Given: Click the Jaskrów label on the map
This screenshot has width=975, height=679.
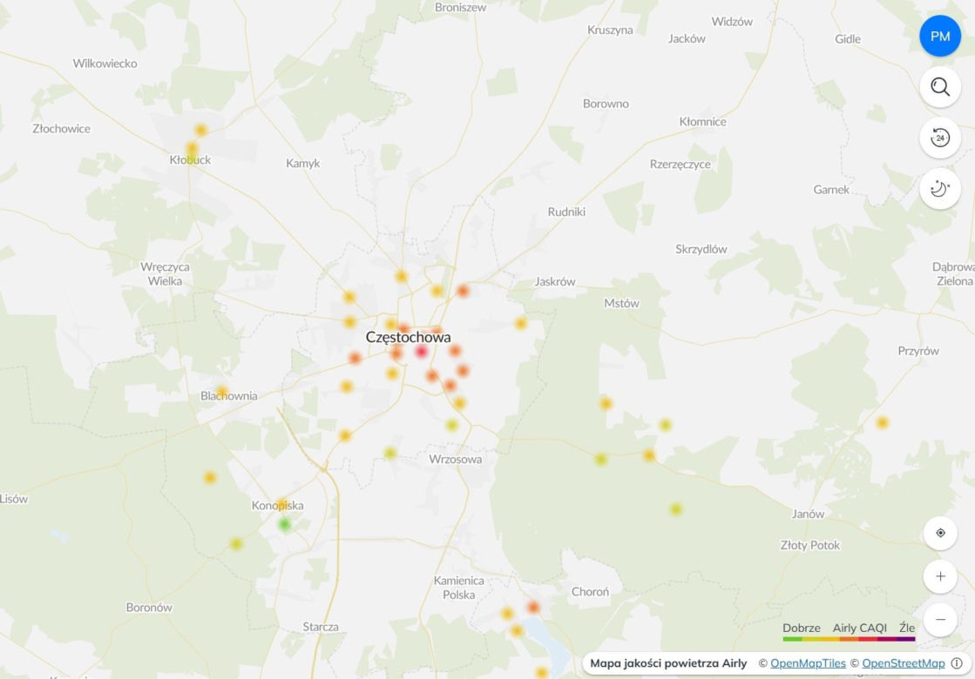Looking at the screenshot, I should (x=555, y=282).
